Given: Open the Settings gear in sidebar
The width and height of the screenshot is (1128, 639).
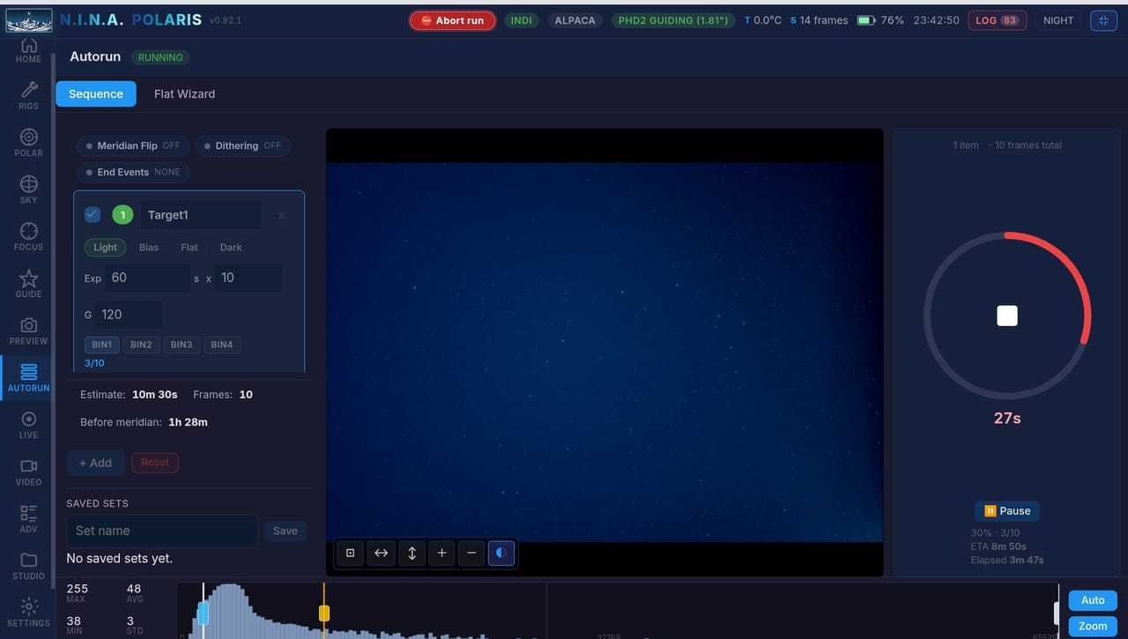Looking at the screenshot, I should (x=28, y=613).
